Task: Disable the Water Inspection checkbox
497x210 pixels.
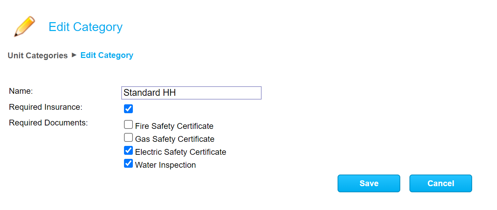Action: 128,164
